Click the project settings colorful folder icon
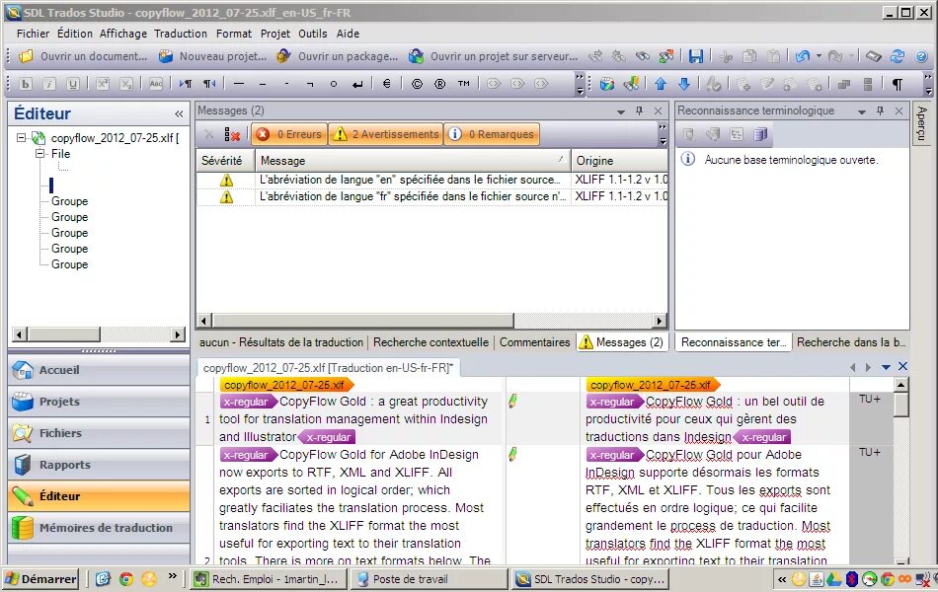Viewport: 938px width, 592px height. tap(607, 84)
